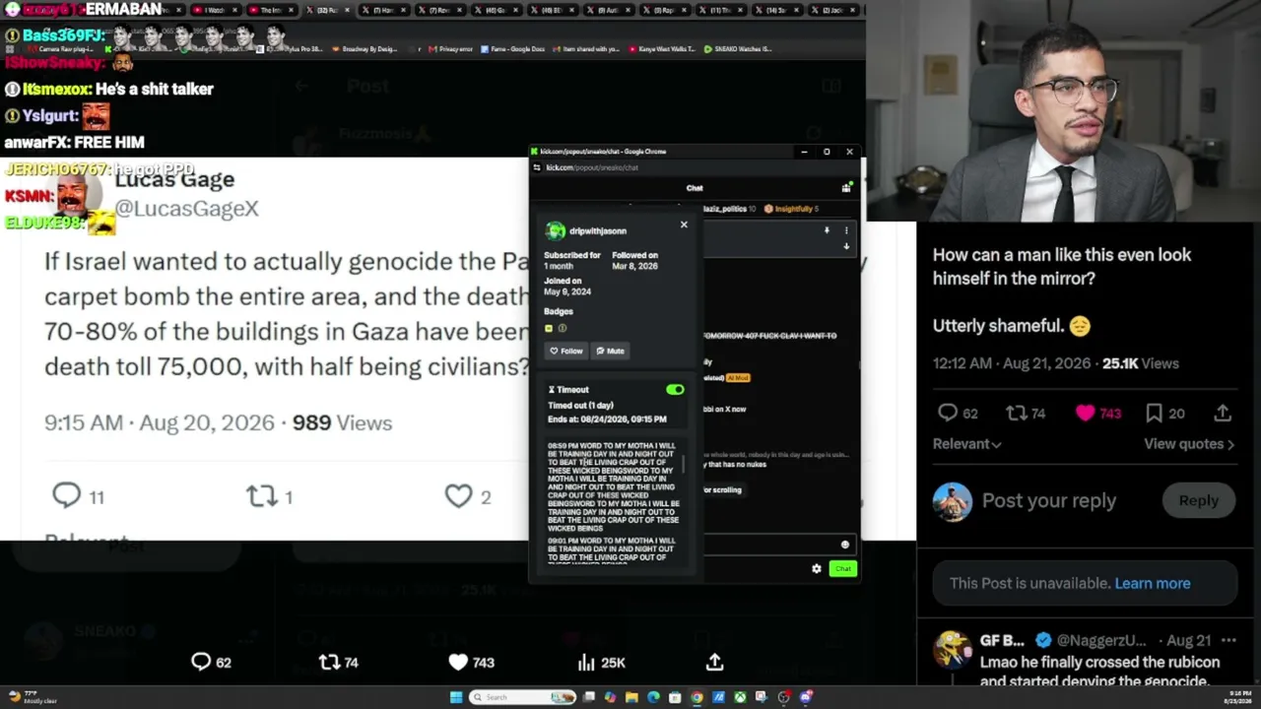The width and height of the screenshot is (1261, 709).
Task: Open the Windows Start menu
Action: (456, 697)
